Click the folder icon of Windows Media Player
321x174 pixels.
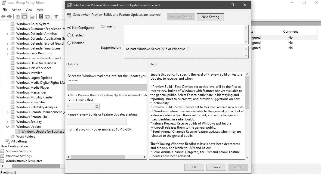pos(13,88)
